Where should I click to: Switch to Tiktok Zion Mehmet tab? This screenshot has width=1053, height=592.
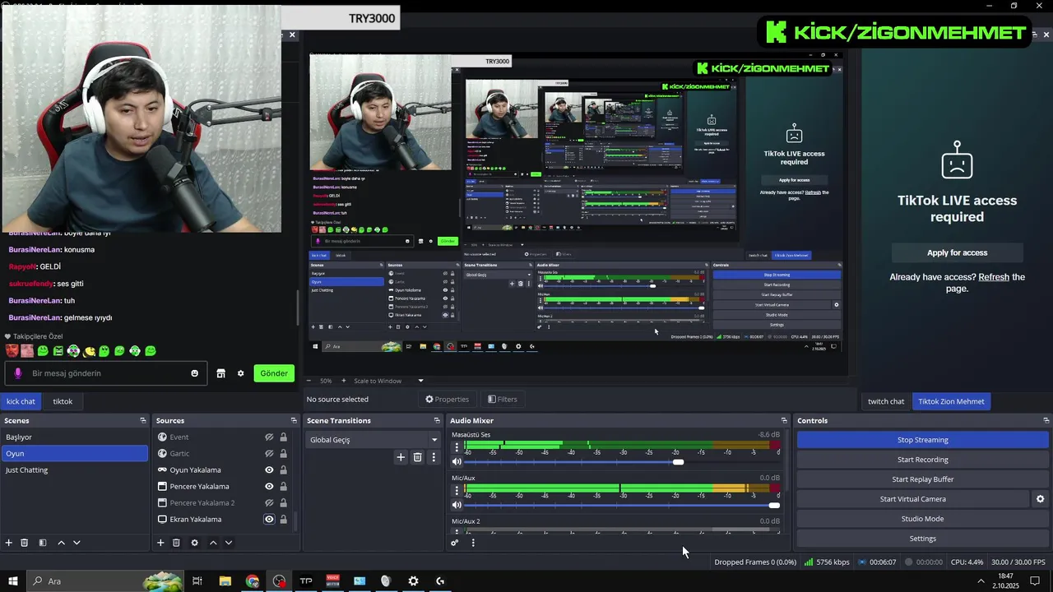point(951,401)
